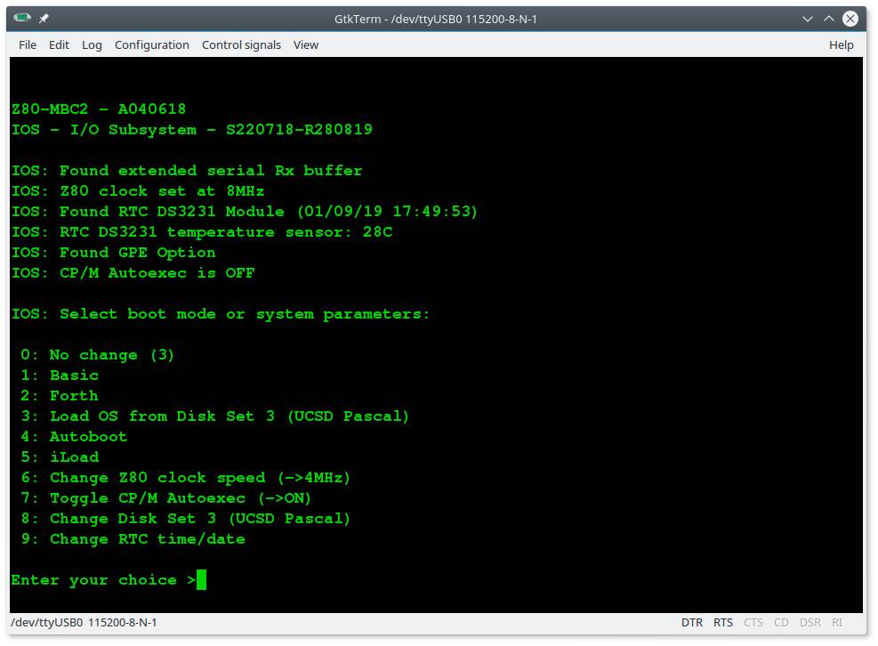Click the line '2: Forth'
This screenshot has width=878, height=646.
60,396
